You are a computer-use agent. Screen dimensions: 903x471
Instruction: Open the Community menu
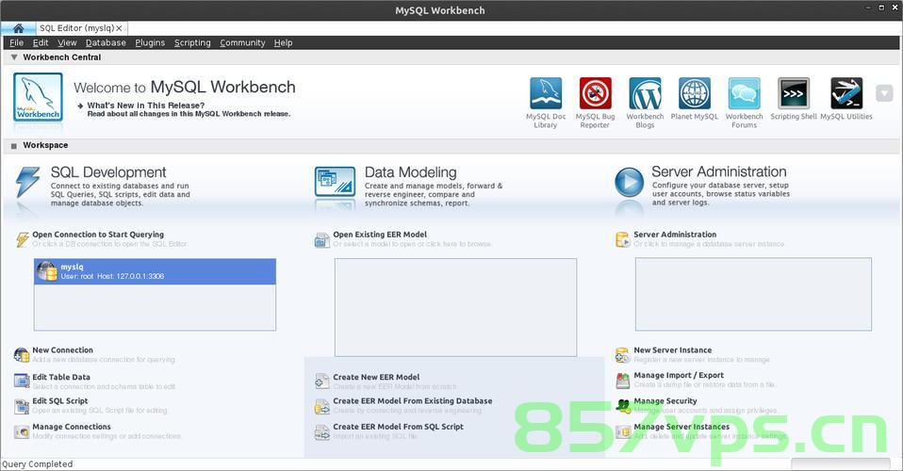(x=242, y=42)
